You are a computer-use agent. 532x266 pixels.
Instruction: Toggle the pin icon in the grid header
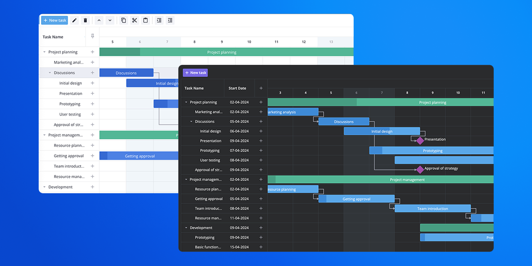click(x=92, y=37)
